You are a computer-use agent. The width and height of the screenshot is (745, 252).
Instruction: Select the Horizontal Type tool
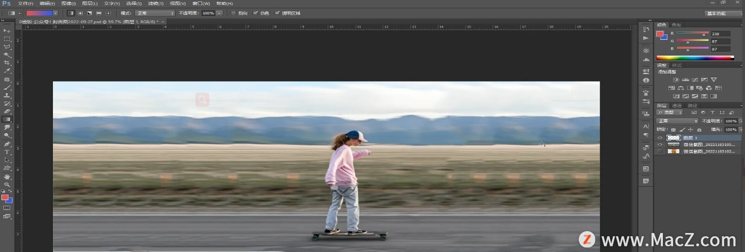click(x=7, y=152)
